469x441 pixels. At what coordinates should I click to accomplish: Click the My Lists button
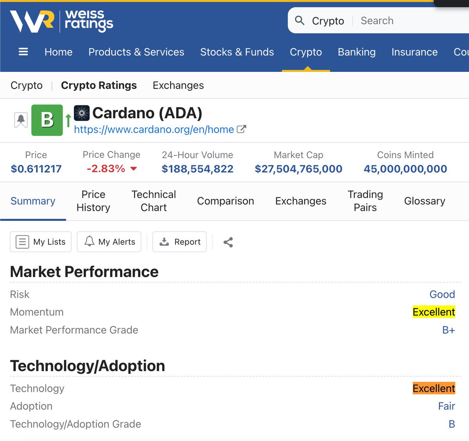tap(41, 242)
